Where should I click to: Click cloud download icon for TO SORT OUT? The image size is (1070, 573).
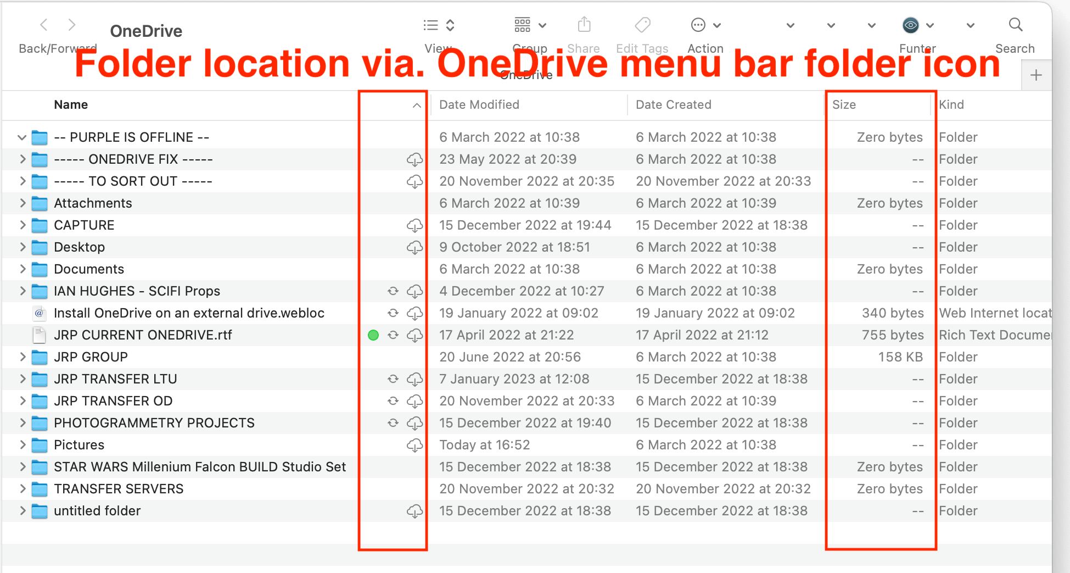[x=414, y=182]
